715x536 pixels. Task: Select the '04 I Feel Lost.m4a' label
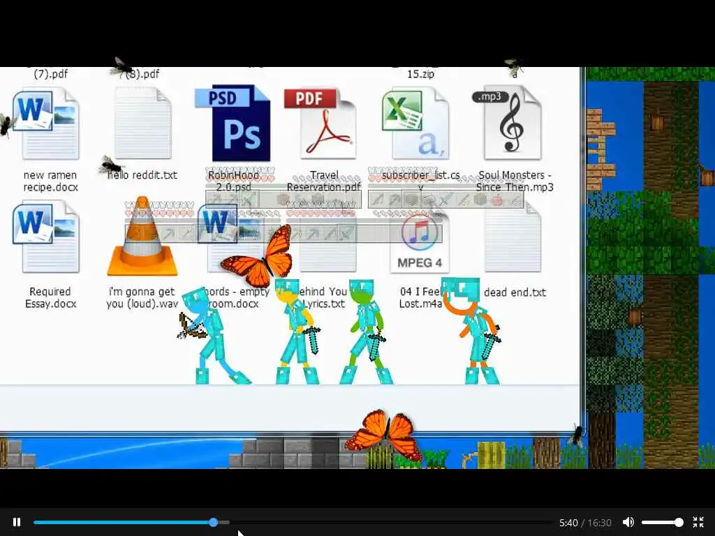click(x=420, y=297)
